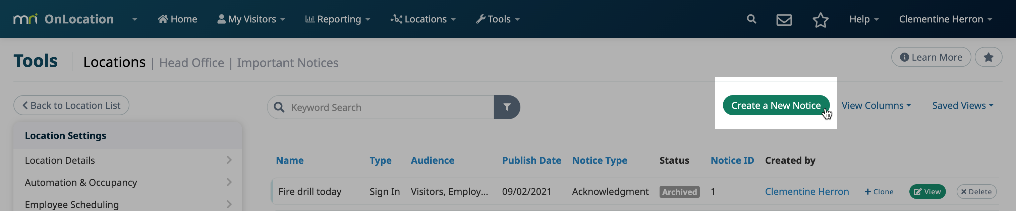This screenshot has width=1016, height=211.
Task: Sort by Audience column
Action: [432, 160]
